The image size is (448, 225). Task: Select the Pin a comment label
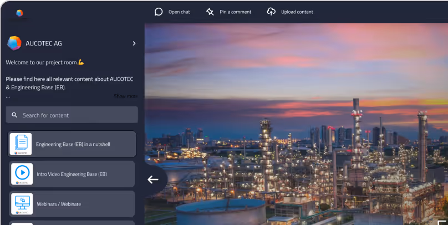point(236,12)
